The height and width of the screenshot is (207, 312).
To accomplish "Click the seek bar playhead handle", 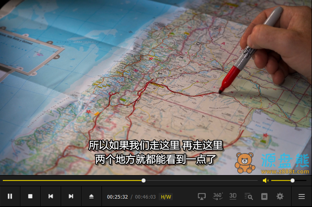I will [143, 181].
